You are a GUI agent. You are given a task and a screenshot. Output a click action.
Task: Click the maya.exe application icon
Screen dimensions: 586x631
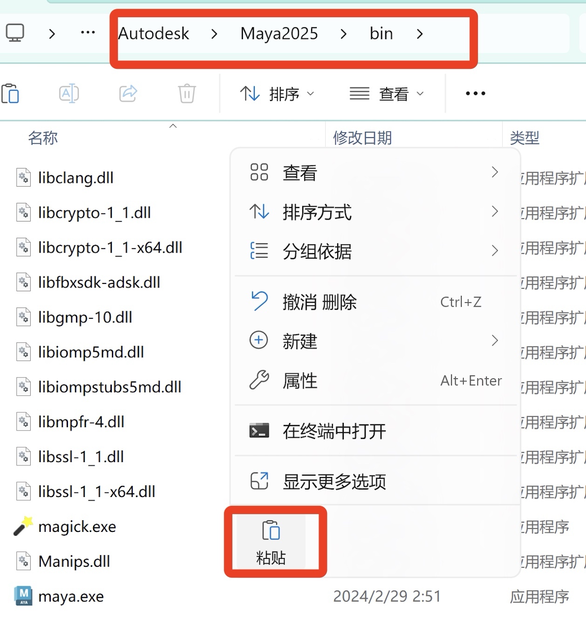(23, 596)
